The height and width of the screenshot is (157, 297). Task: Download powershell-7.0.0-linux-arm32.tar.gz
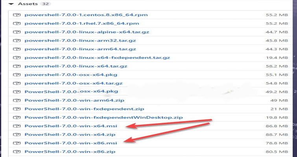tap(80, 40)
